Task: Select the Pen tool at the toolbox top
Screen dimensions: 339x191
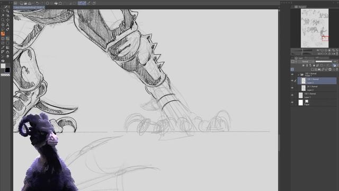Action: pos(6,7)
